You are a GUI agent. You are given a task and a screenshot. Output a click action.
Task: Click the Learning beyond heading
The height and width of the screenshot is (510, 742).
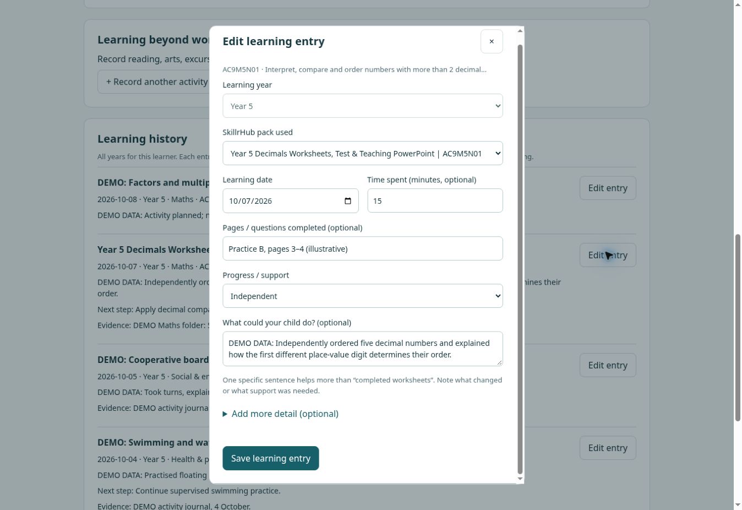coord(153,40)
